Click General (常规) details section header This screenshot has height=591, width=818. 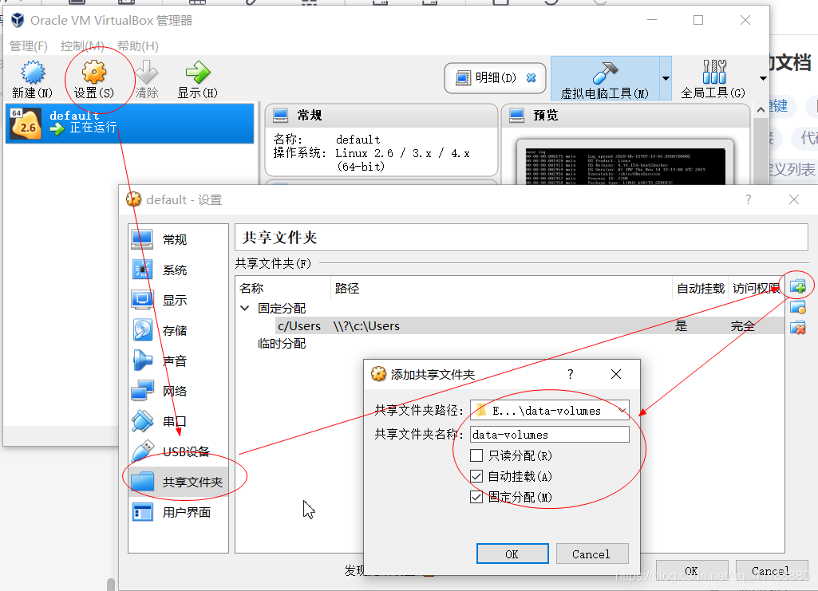(x=381, y=115)
